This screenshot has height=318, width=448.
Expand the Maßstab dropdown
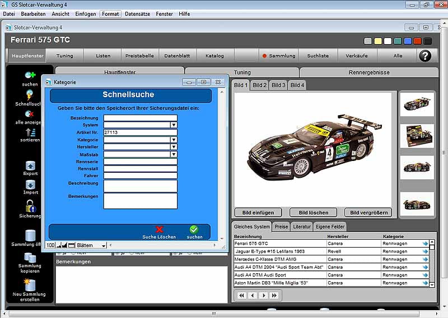click(x=174, y=154)
